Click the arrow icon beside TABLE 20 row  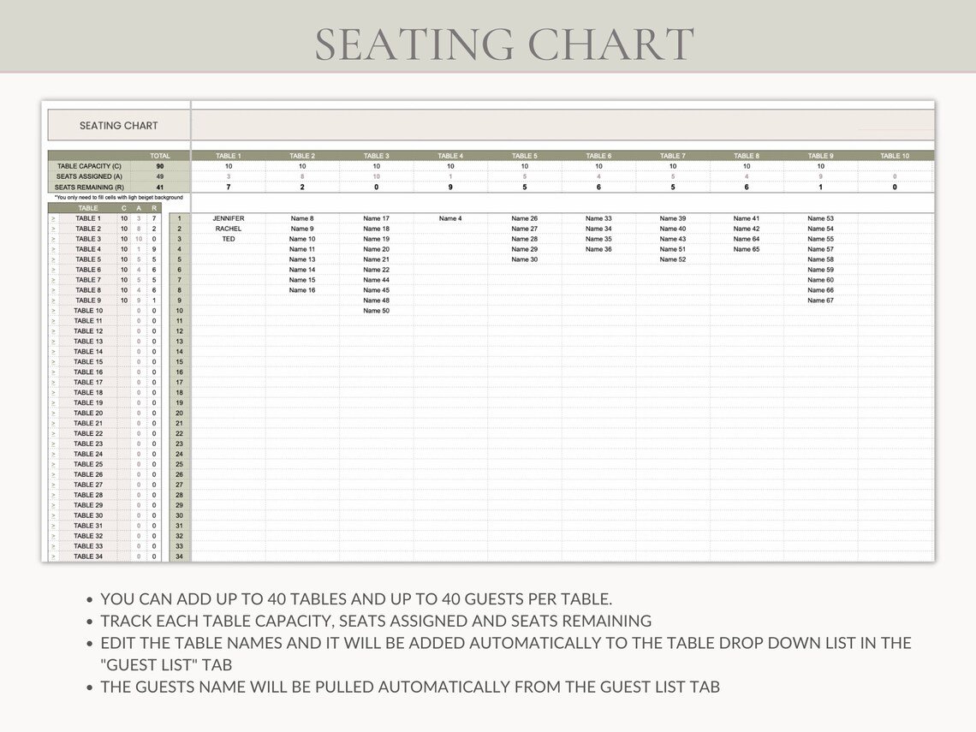(53, 414)
